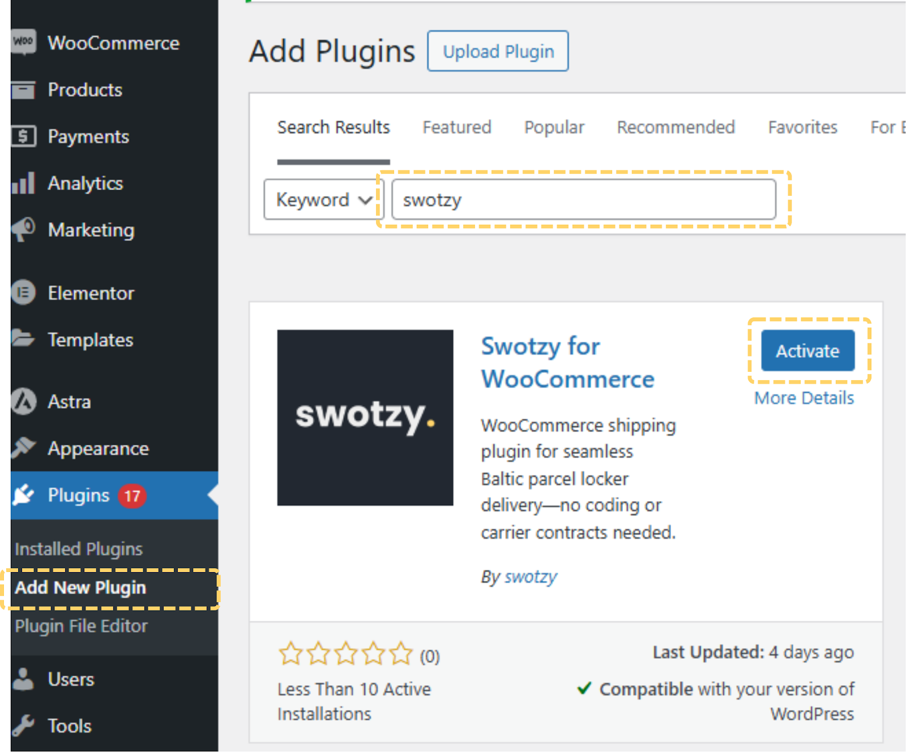Click the Templates folder icon
This screenshot has height=752, width=906.
pos(23,339)
